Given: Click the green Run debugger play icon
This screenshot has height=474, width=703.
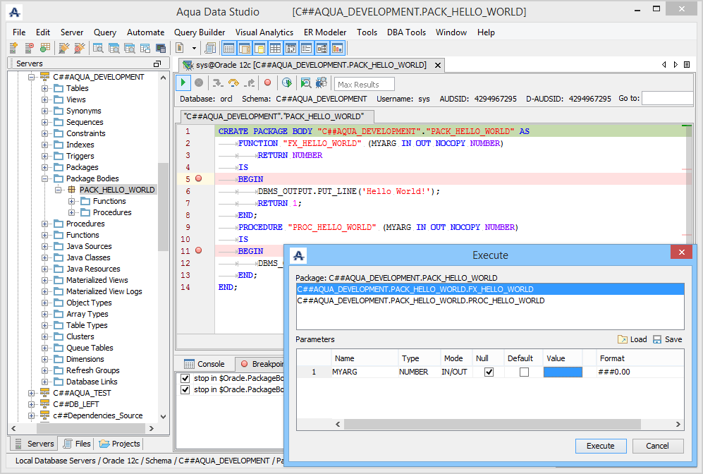Looking at the screenshot, I should [183, 83].
